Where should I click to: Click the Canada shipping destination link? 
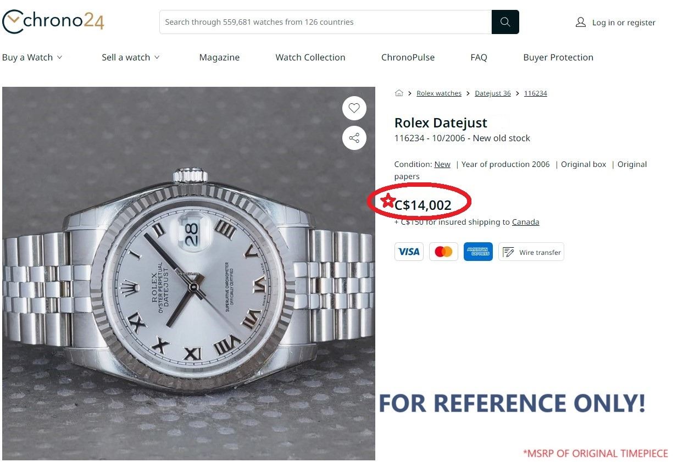coord(525,222)
